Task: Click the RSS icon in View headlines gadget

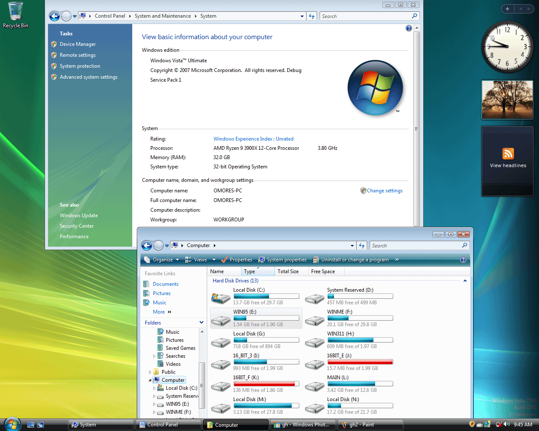Action: [507, 154]
